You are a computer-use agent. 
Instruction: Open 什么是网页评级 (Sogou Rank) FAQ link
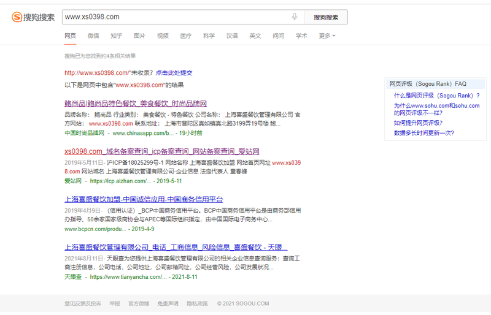pos(437,96)
